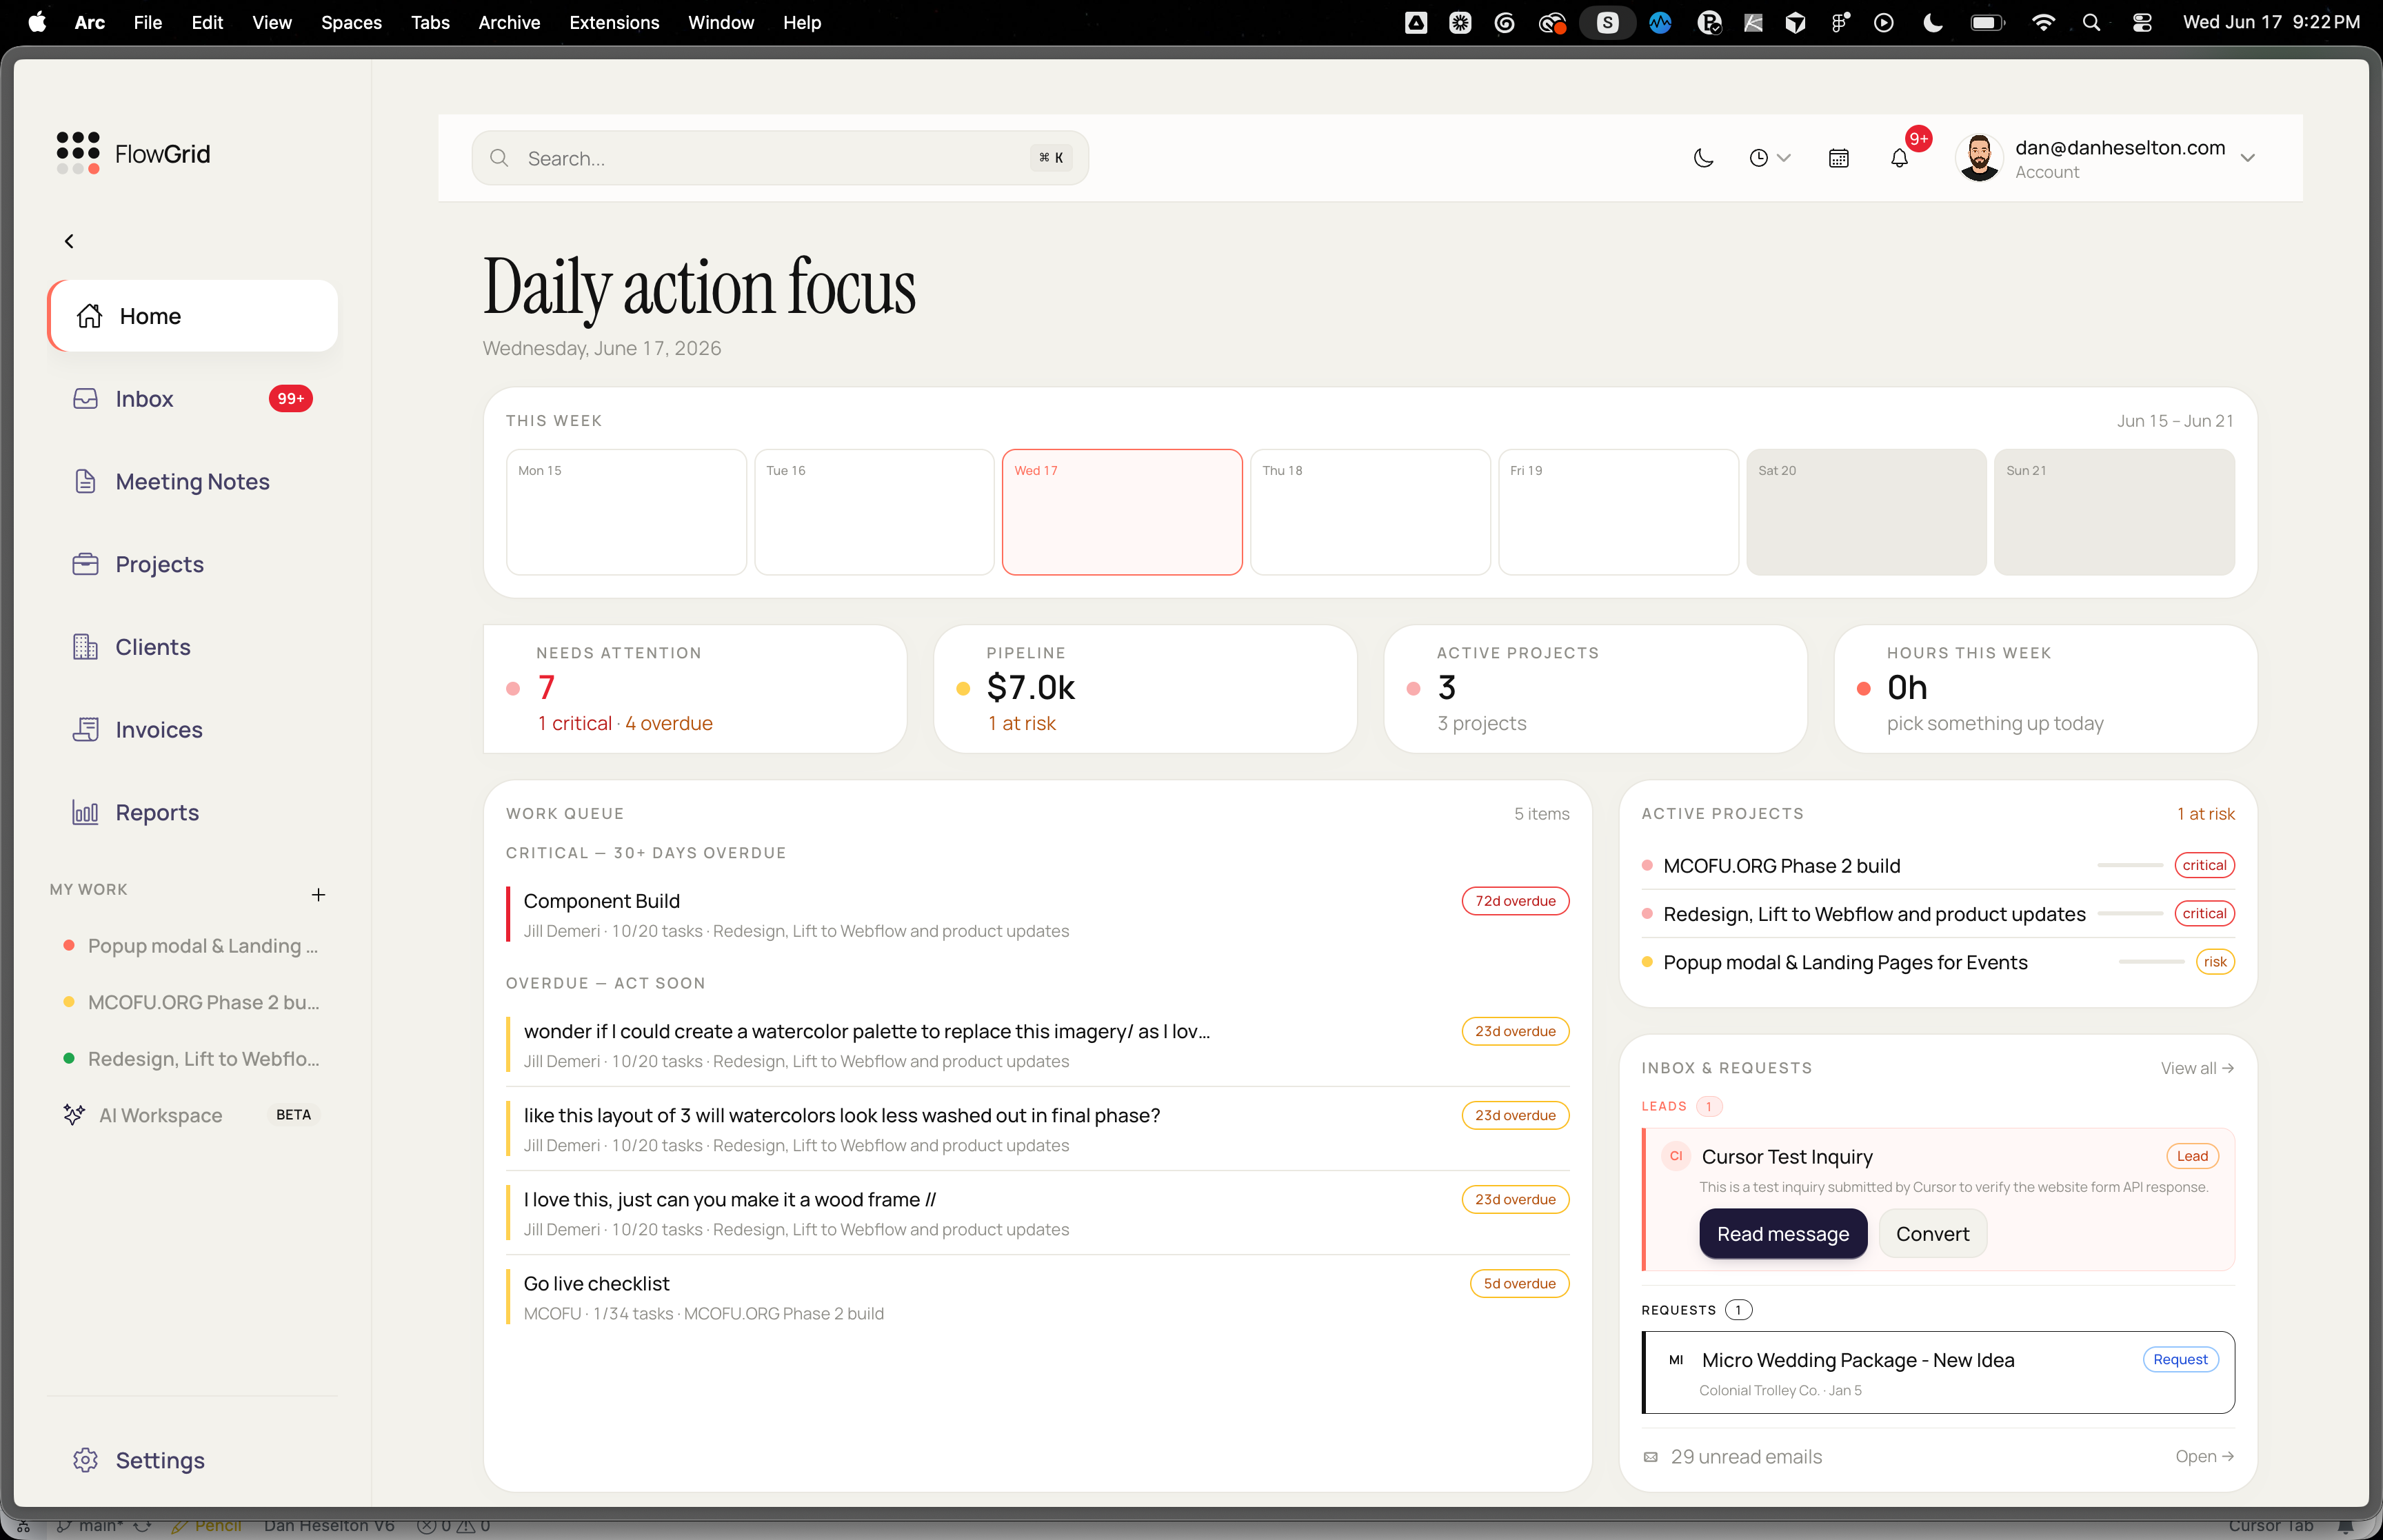Screen dimensions: 2383x1540
Task: Click the 1 at risk label in Active Projects
Action: [2205, 814]
